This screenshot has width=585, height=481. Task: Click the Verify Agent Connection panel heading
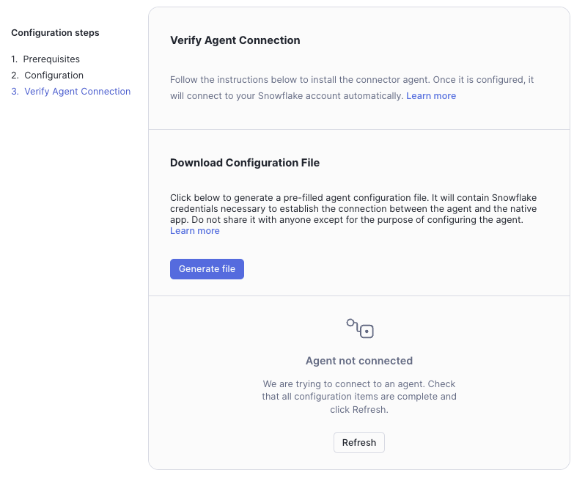point(235,40)
